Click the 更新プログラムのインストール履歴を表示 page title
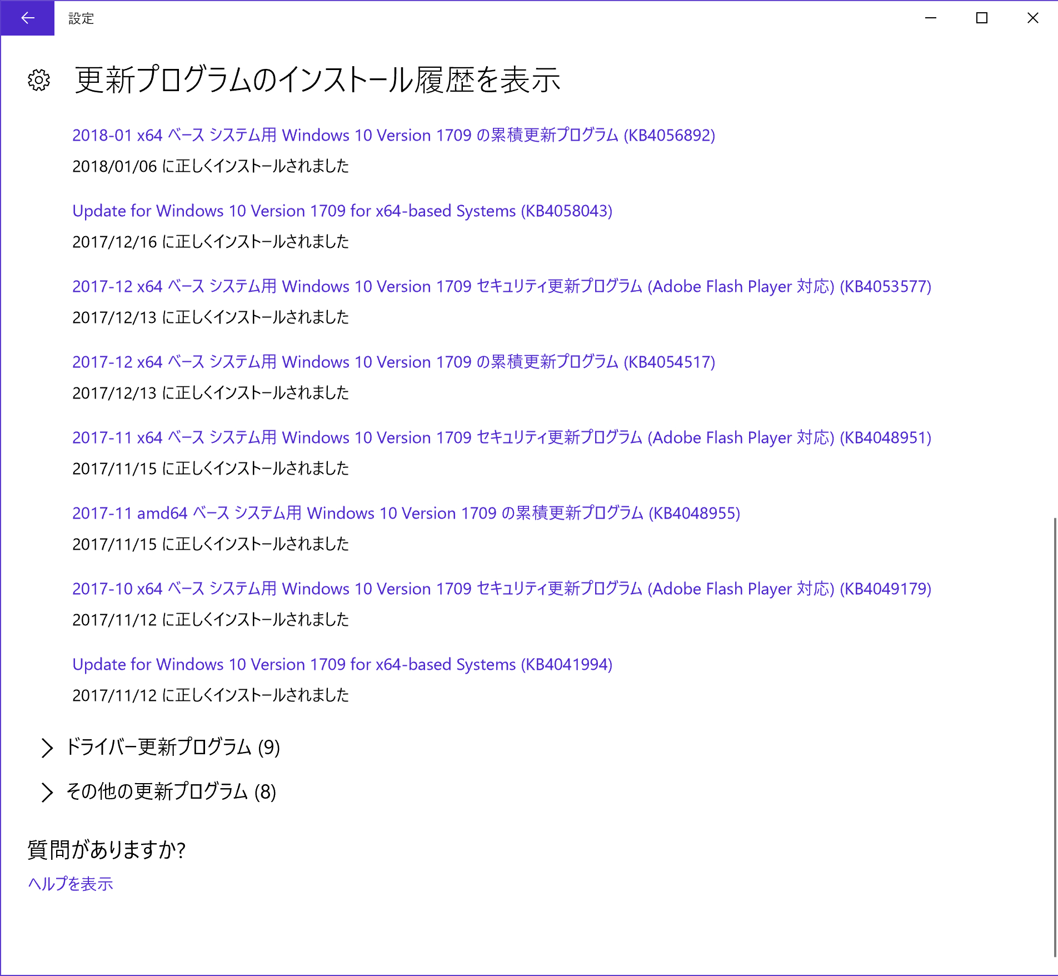This screenshot has width=1058, height=976. (318, 80)
